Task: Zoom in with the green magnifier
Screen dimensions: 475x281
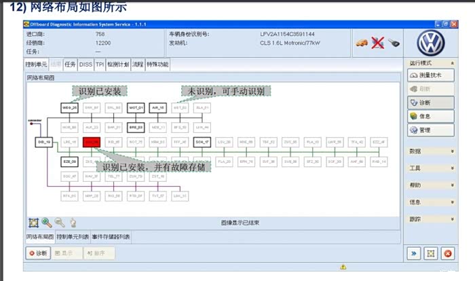Action: pos(47,223)
